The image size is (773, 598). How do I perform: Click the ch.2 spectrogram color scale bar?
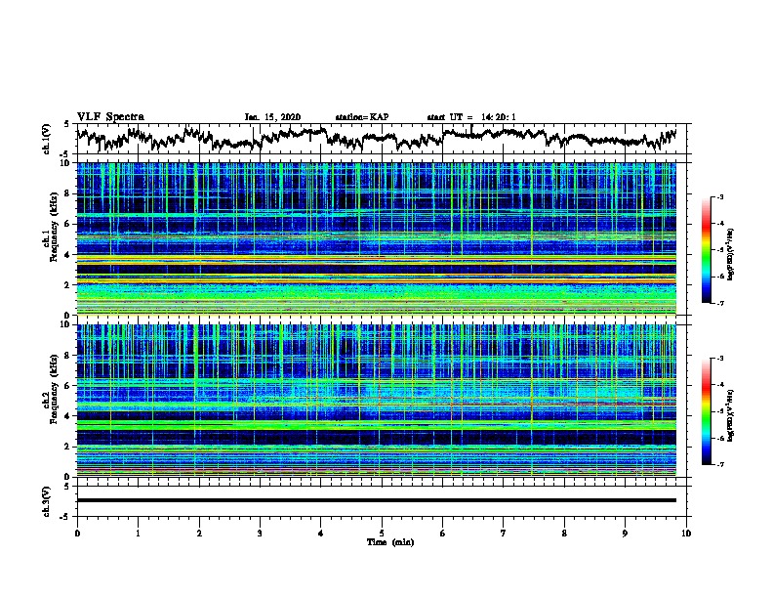tap(706, 411)
